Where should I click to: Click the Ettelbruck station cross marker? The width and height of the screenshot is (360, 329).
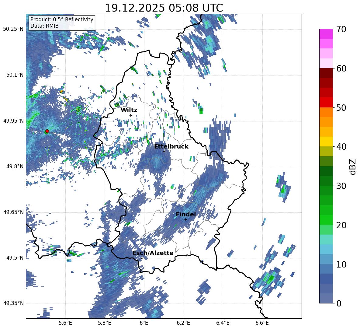pos(164,151)
